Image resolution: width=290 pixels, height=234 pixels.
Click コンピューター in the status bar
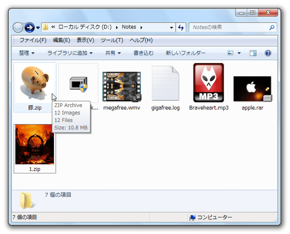click(215, 217)
